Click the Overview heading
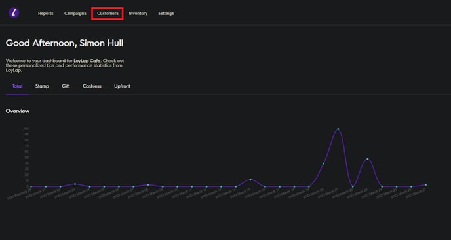 (x=18, y=111)
